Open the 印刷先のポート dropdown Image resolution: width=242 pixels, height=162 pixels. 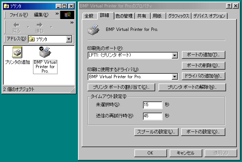pos(175,55)
